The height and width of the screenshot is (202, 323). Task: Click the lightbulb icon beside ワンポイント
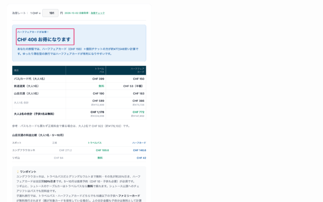[18, 172]
